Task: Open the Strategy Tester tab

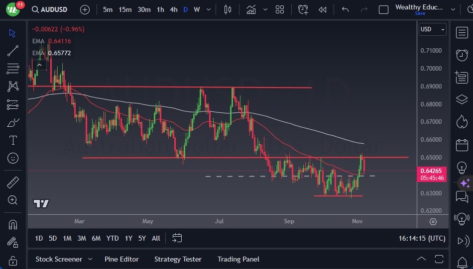Action: tap(178, 259)
